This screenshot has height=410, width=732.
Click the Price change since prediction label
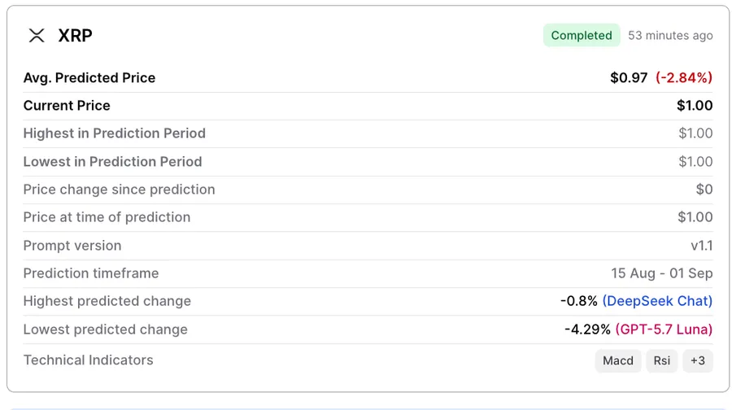[x=119, y=190]
